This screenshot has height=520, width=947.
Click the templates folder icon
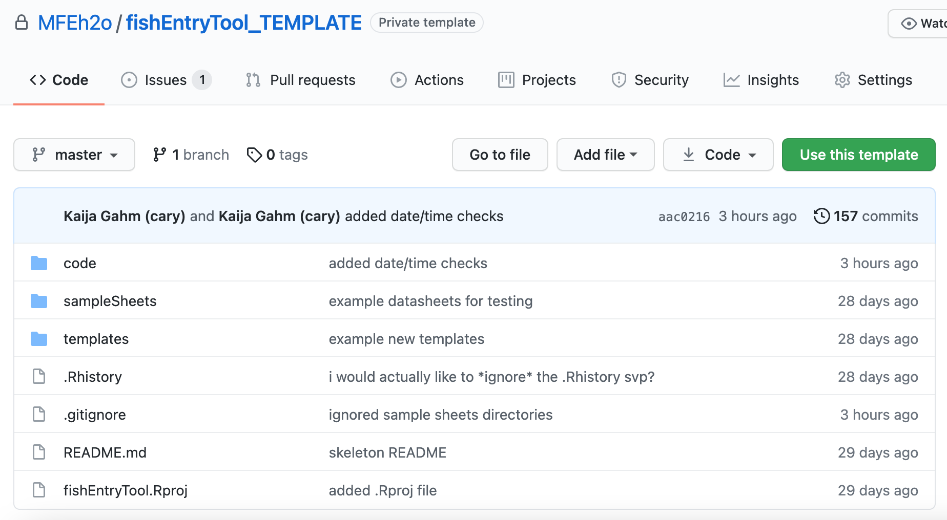39,339
